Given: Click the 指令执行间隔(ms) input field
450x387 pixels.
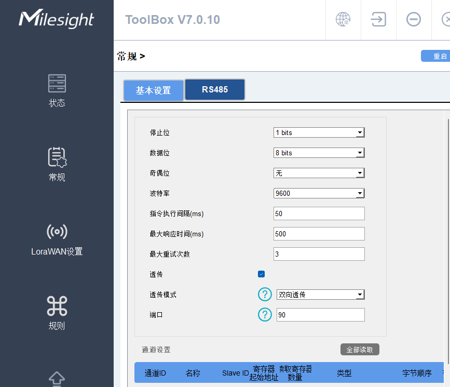Looking at the screenshot, I should coord(319,213).
